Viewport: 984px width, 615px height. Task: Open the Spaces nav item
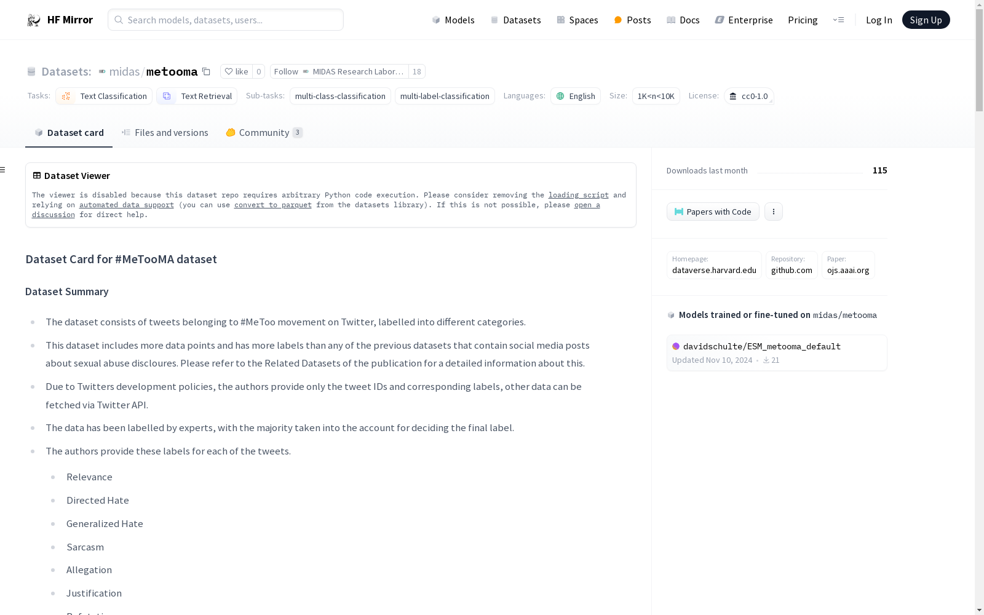pos(577,20)
